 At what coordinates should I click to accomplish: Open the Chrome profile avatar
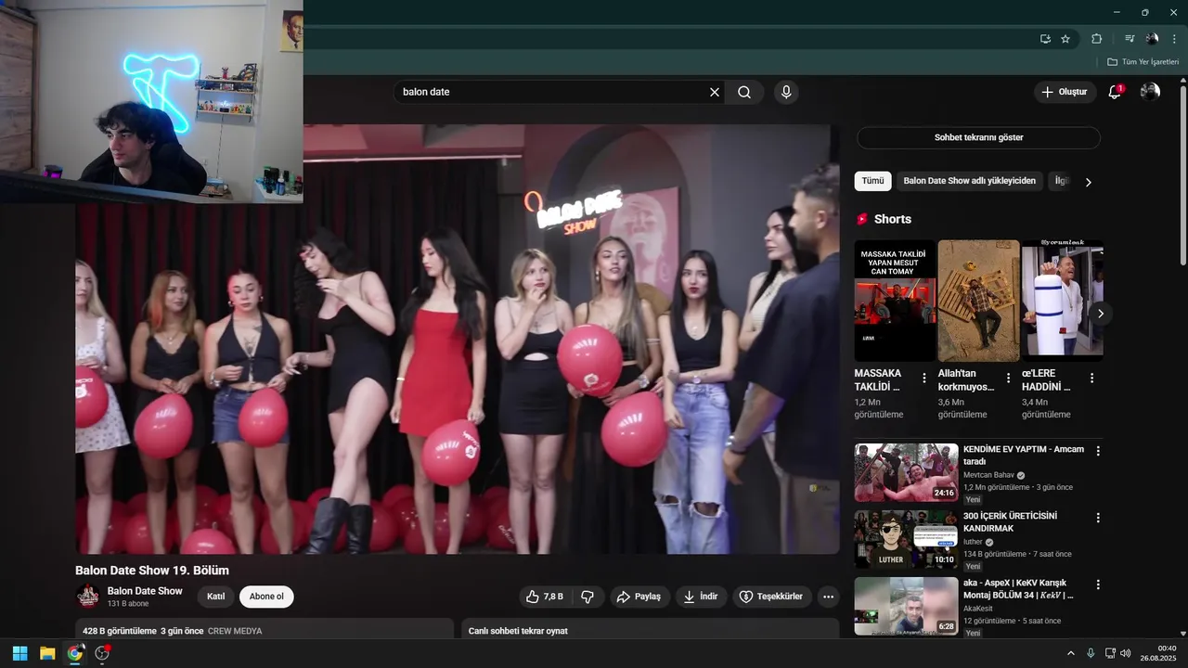[1152, 39]
